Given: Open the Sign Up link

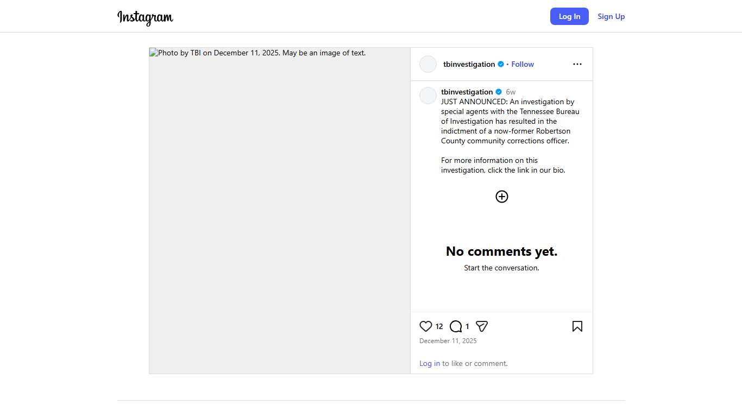Looking at the screenshot, I should 611,16.
